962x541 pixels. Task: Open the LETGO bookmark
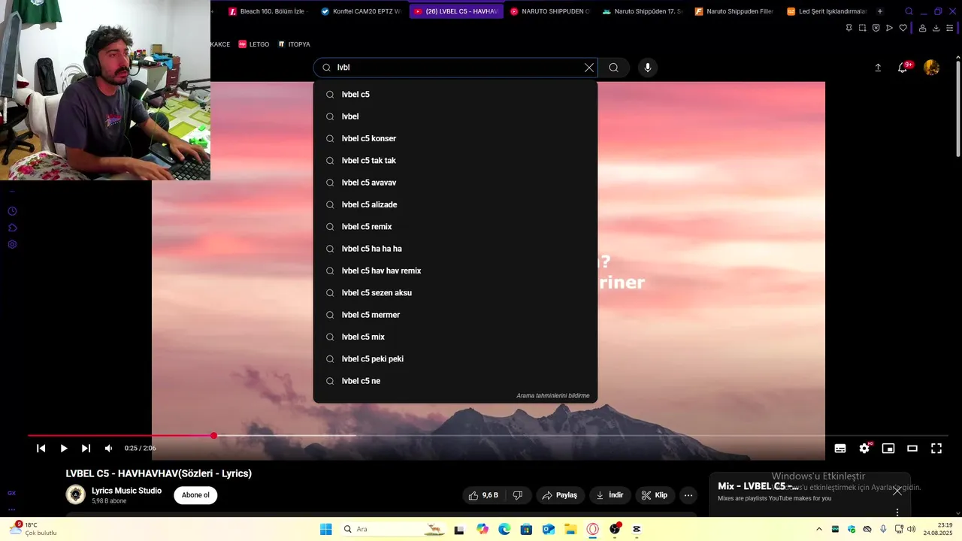253,44
